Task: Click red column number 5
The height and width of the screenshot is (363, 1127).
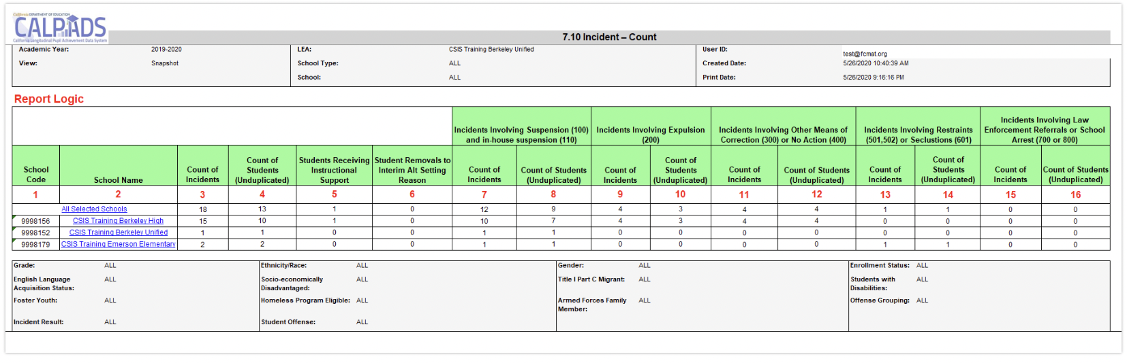Action: click(335, 194)
